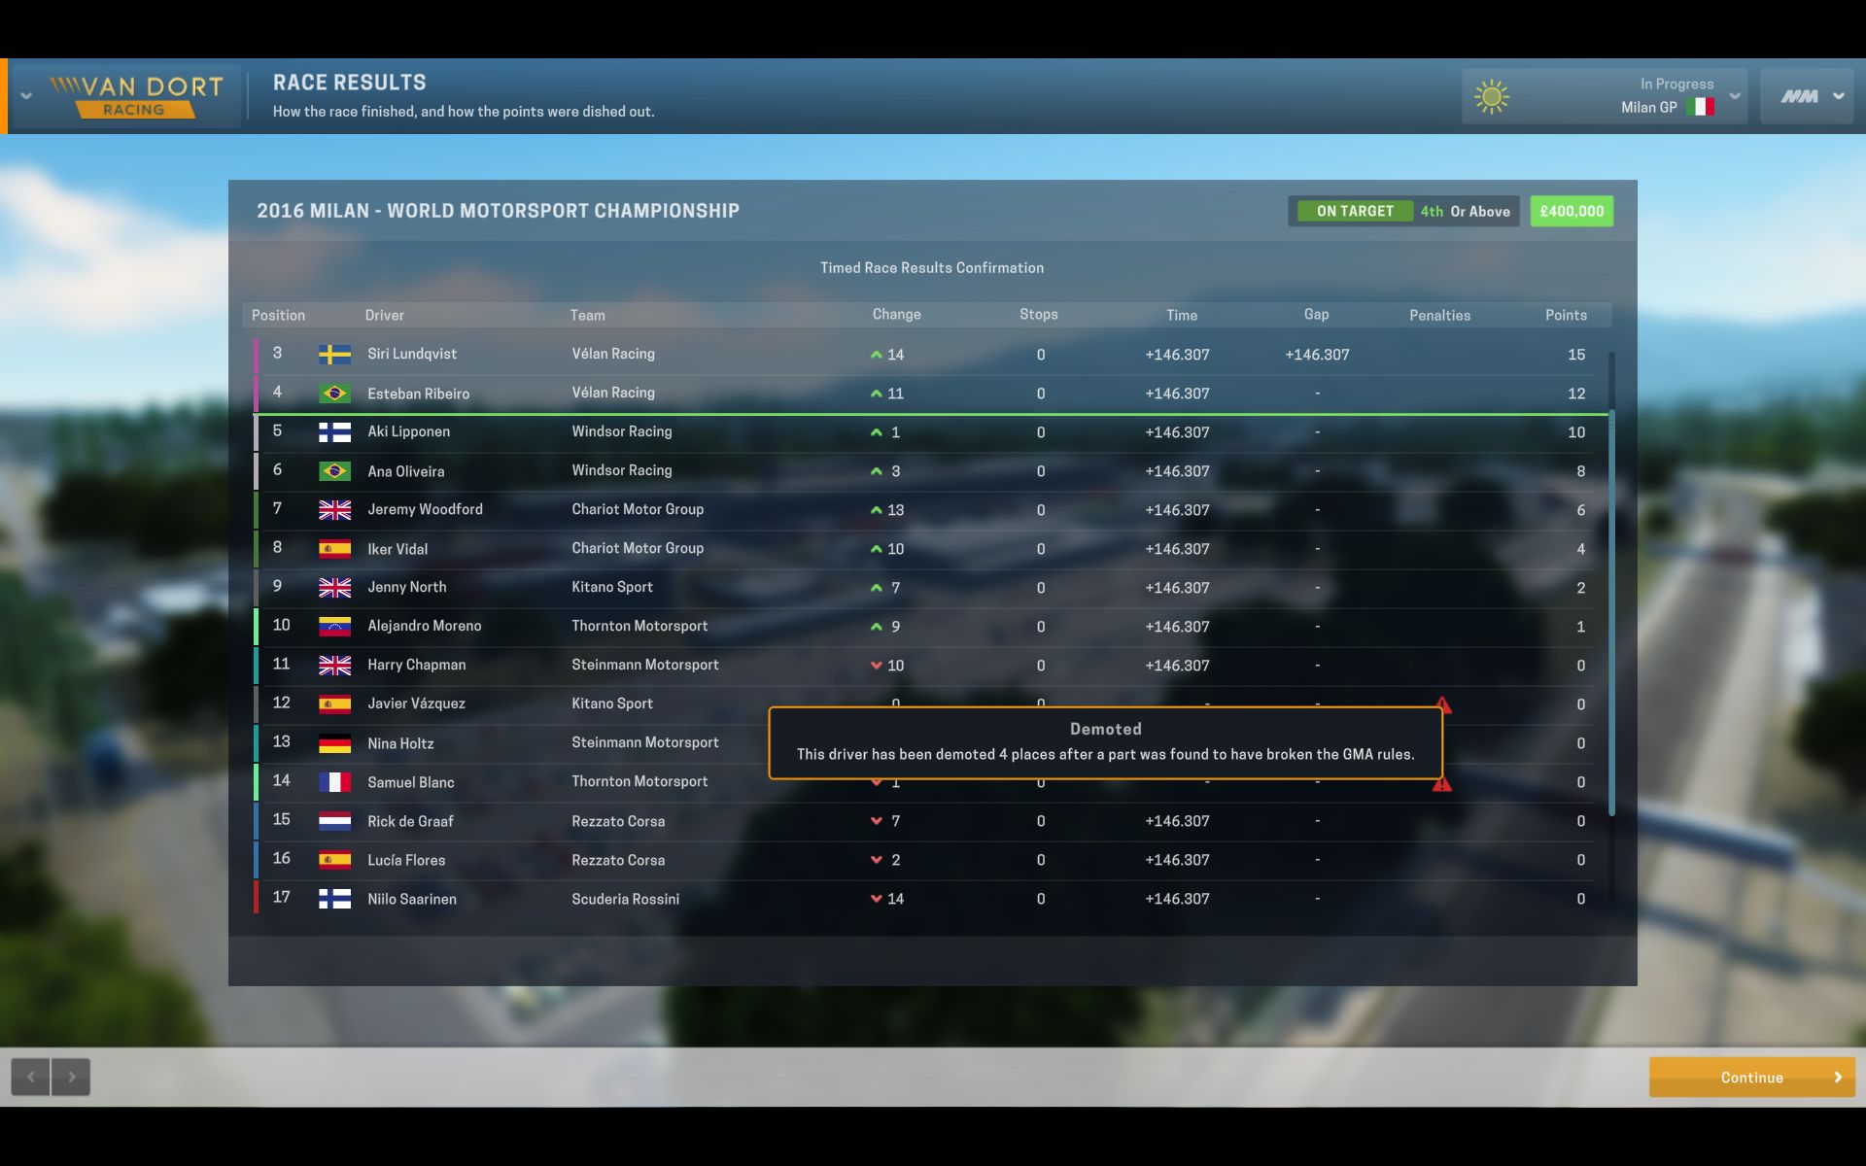Select the Position column header
The image size is (1866, 1166).
tap(278, 315)
